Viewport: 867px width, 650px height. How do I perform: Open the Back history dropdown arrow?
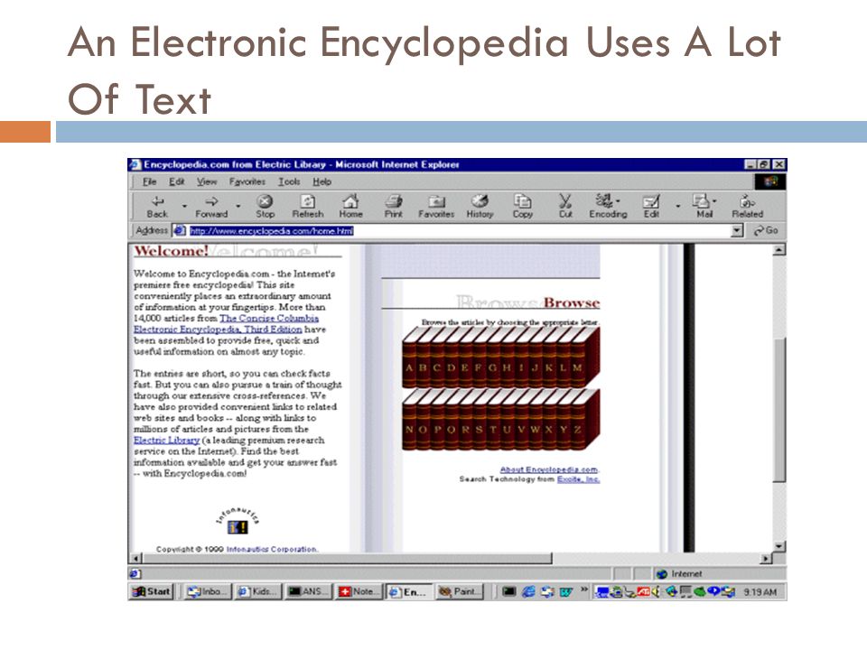point(184,206)
